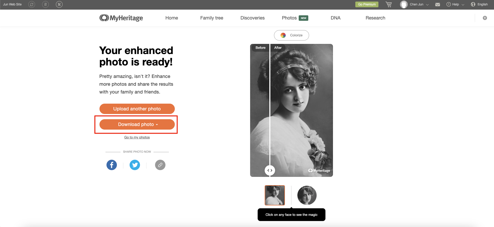Select the Before tab on the photo

click(260, 48)
